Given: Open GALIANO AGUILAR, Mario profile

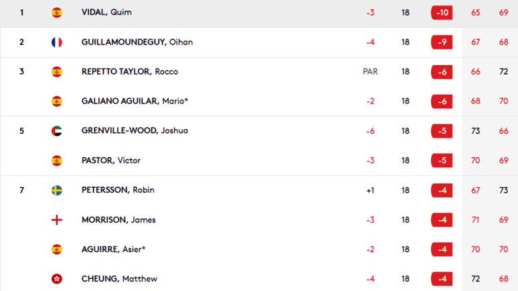Looking at the screenshot, I should click(135, 101).
